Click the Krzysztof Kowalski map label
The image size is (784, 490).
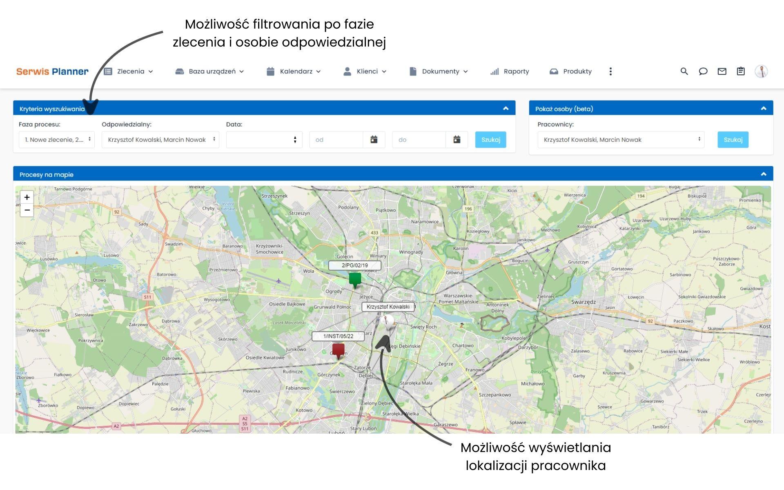388,307
